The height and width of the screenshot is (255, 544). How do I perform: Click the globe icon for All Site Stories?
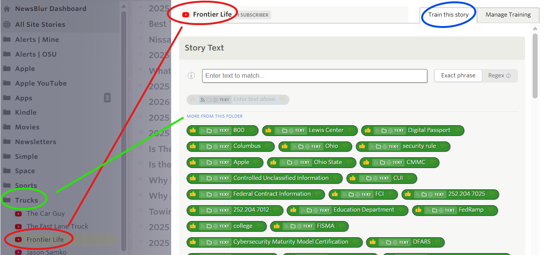[7, 25]
